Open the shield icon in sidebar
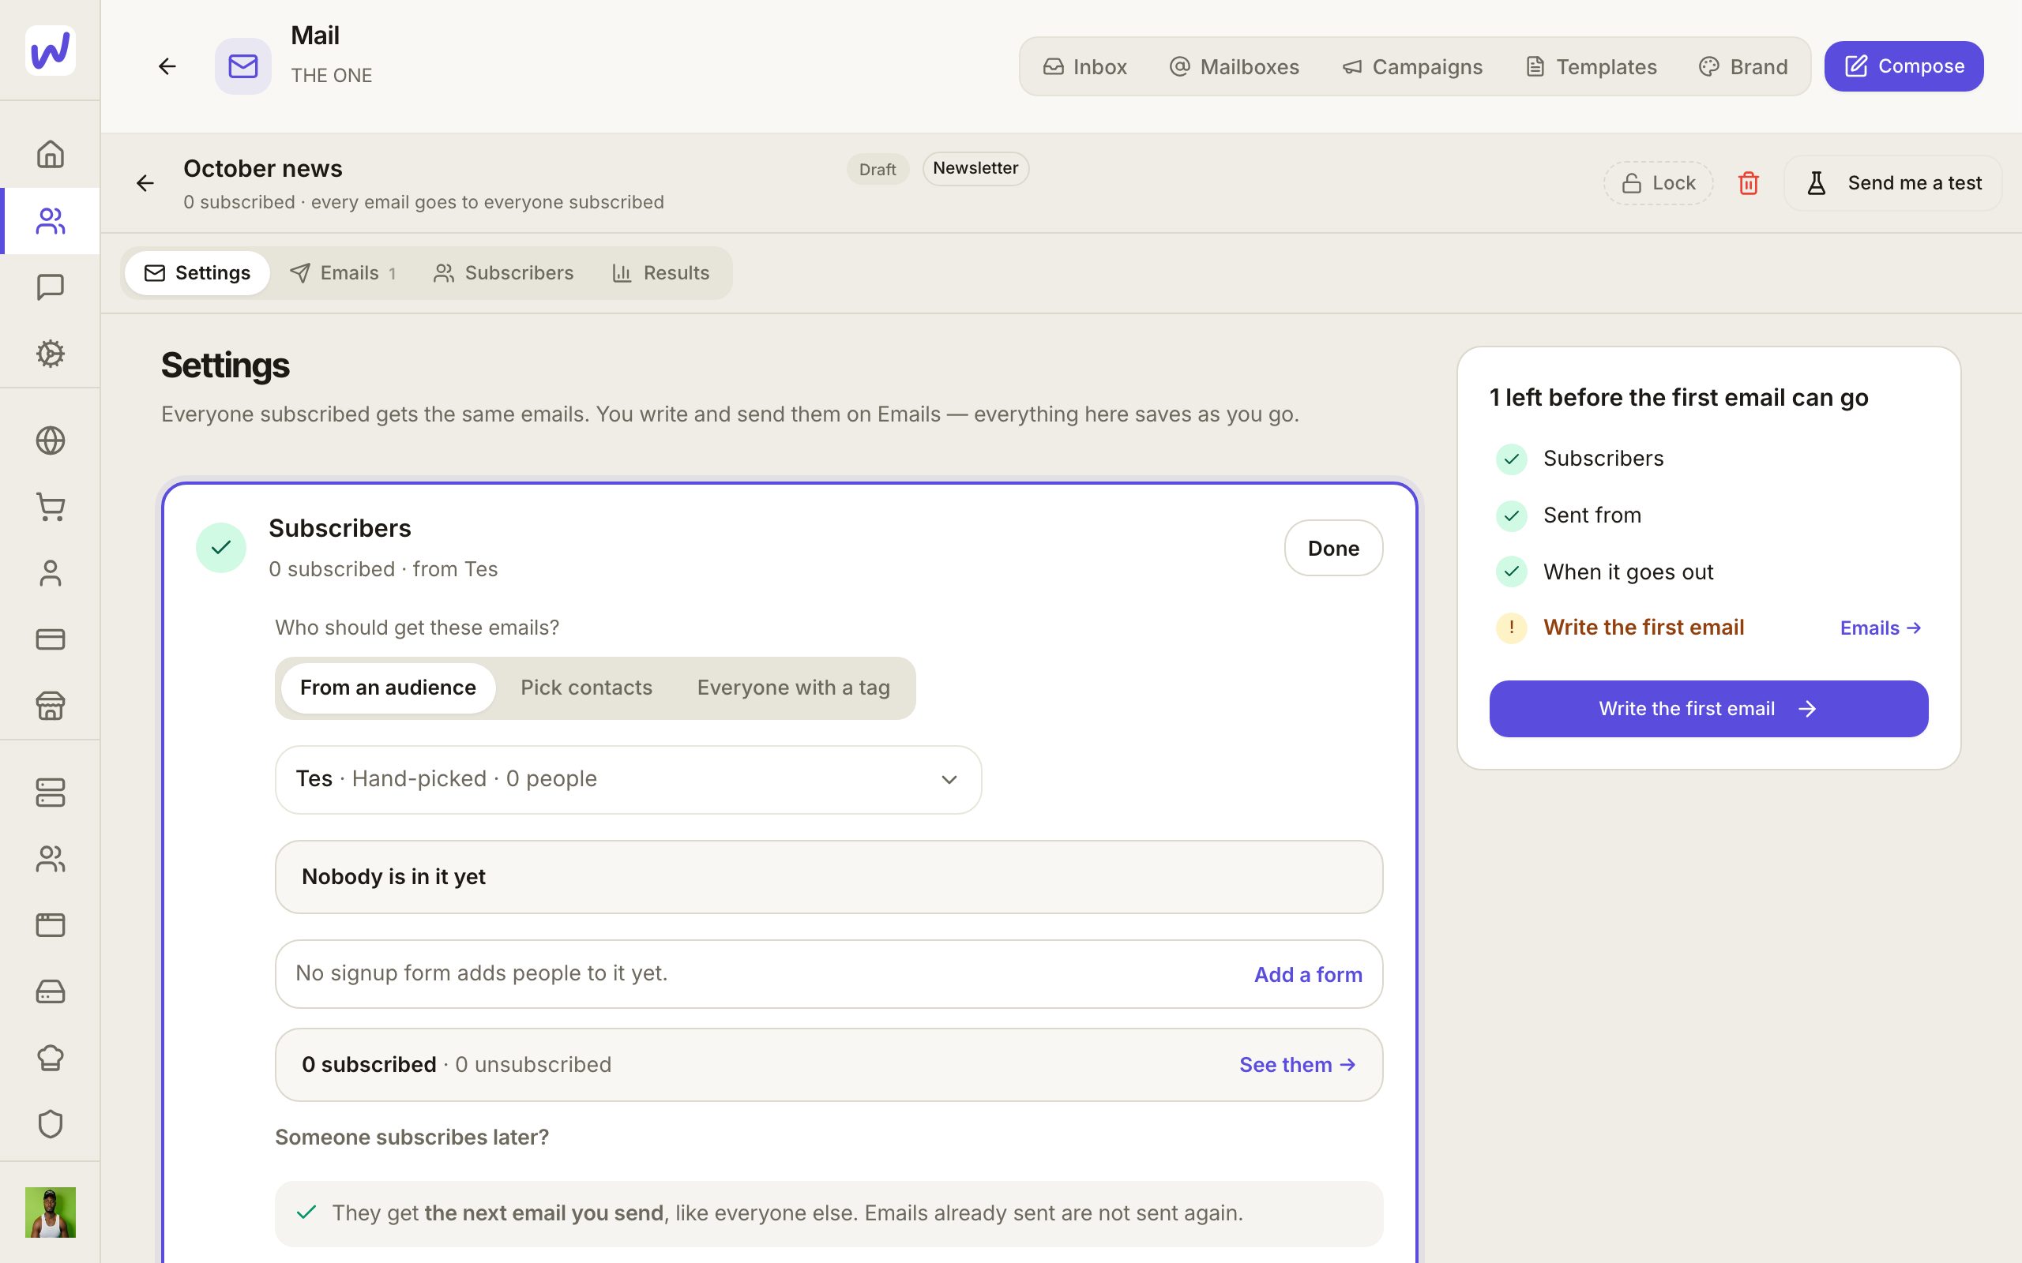 coord(50,1123)
